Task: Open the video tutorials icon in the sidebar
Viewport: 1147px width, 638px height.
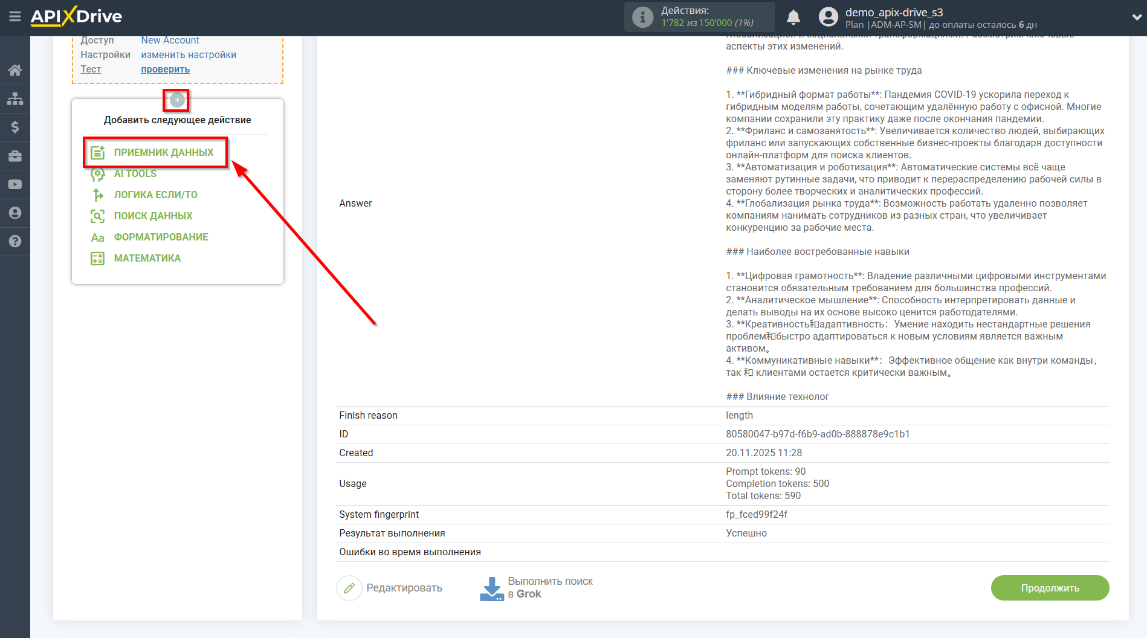Action: click(x=15, y=184)
